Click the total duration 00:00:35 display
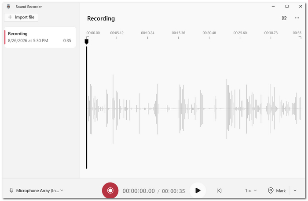Viewport: 308px width, 201px height. [x=173, y=191]
